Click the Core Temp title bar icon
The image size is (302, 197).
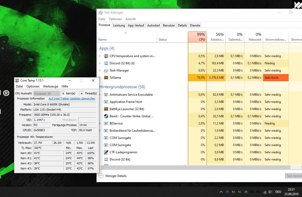[17, 80]
